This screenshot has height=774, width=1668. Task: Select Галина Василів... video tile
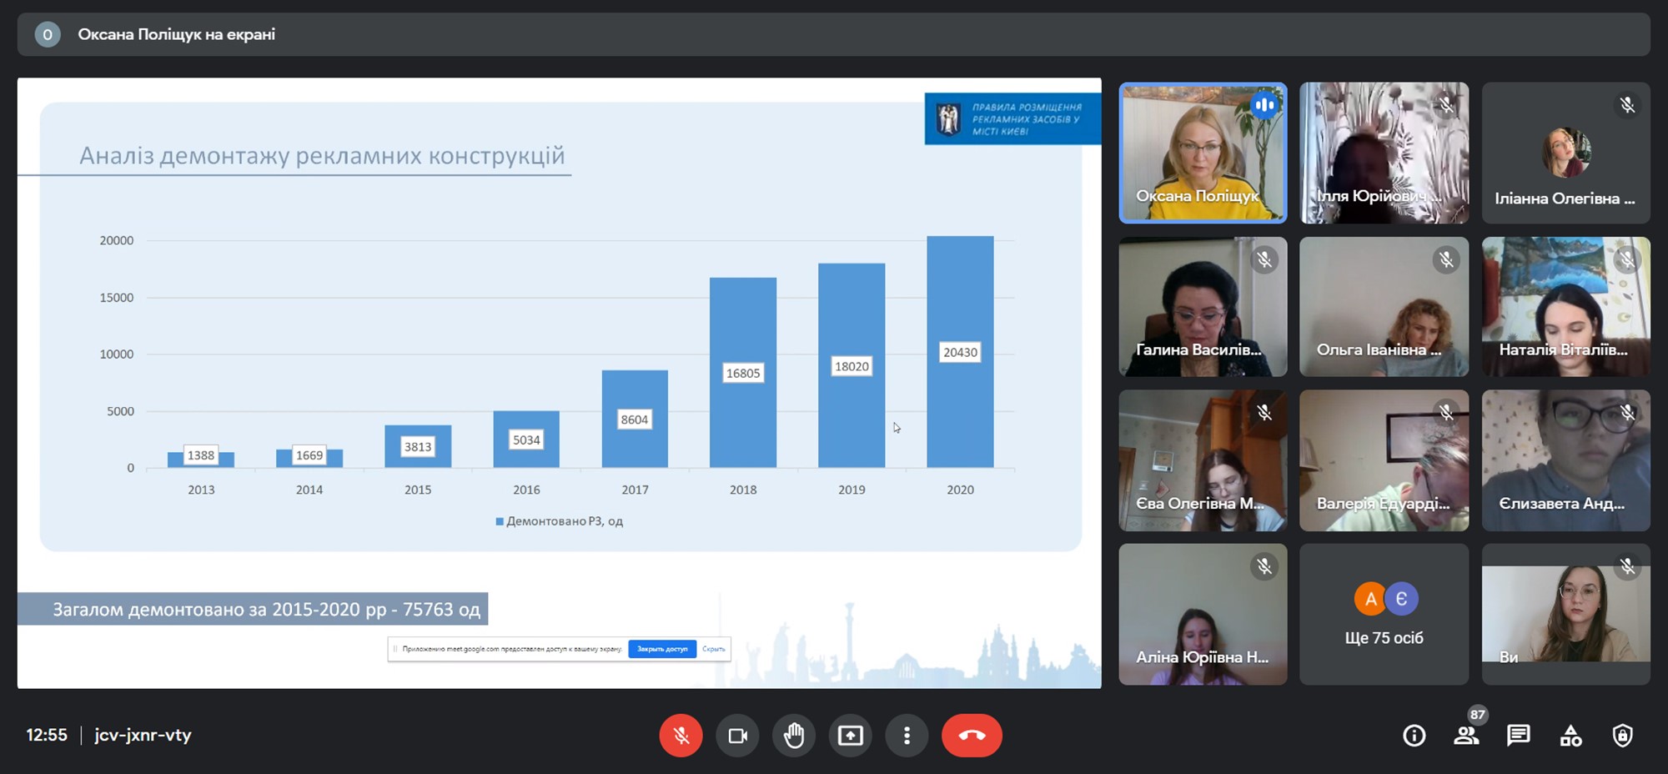pyautogui.click(x=1203, y=307)
